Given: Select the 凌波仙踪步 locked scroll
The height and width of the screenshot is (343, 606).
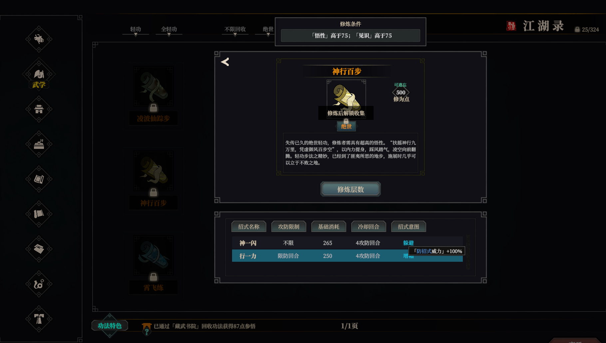Looking at the screenshot, I should click(153, 95).
